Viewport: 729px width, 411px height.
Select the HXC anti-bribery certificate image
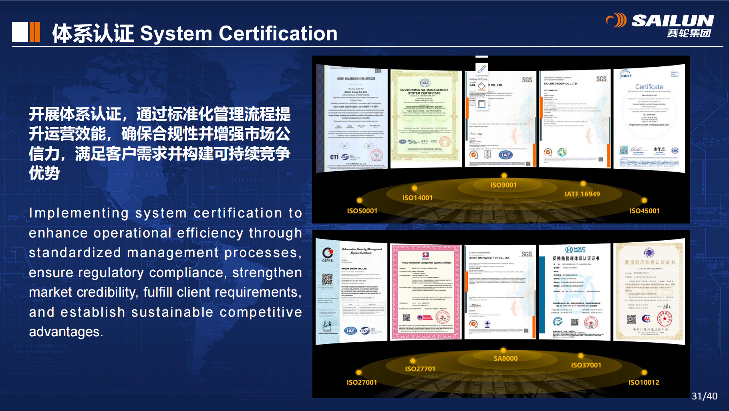pos(575,292)
